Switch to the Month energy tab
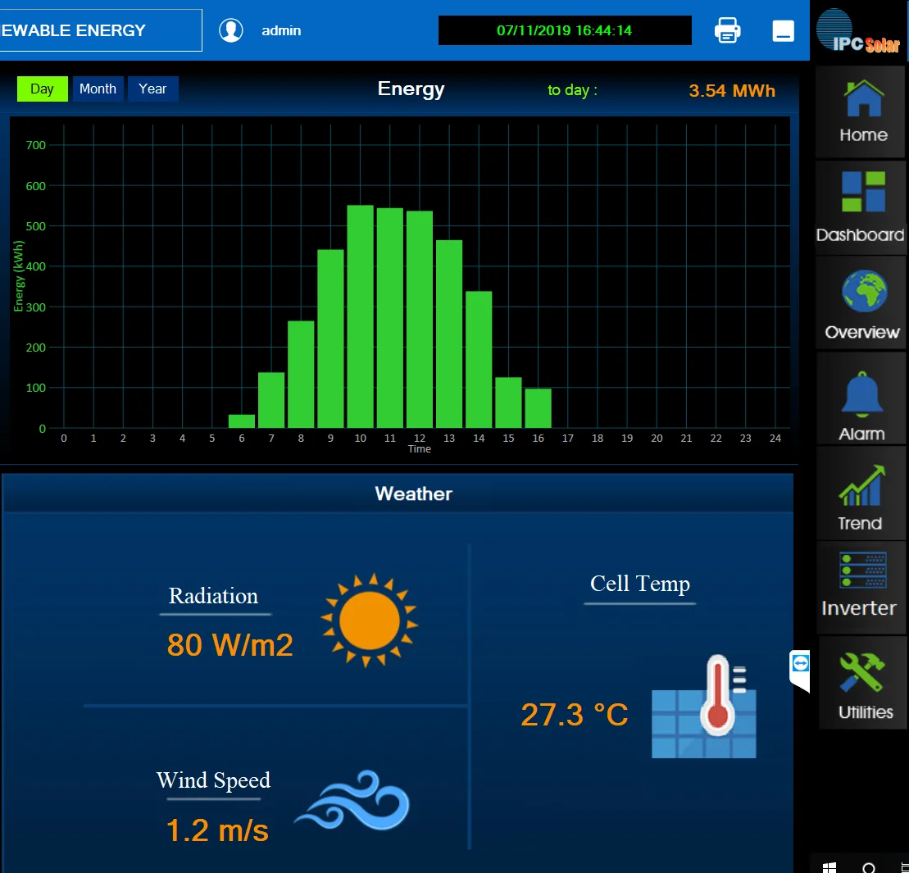909x873 pixels. (98, 89)
